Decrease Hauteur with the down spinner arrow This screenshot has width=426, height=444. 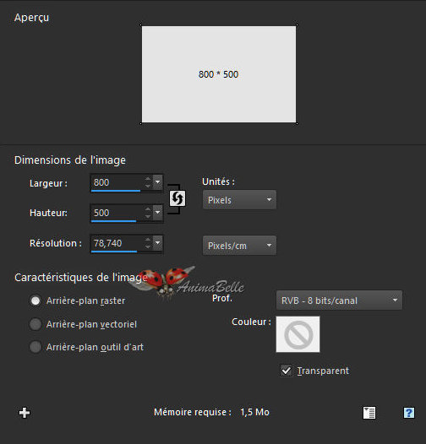tap(148, 216)
